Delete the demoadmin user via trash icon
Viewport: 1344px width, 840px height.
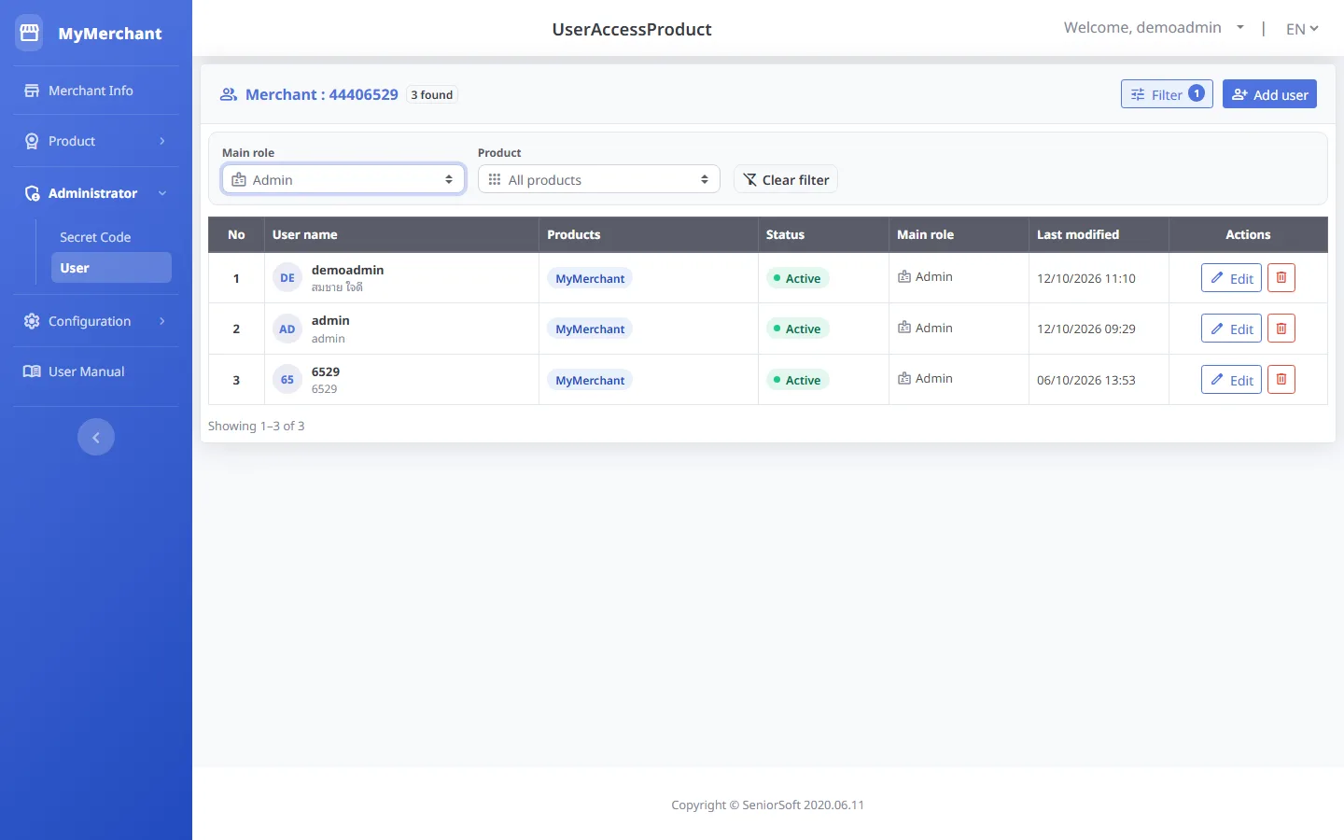[x=1281, y=278]
